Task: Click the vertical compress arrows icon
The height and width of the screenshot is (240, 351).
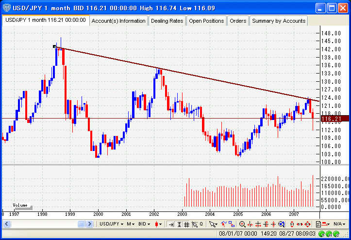Action: click(x=273, y=224)
